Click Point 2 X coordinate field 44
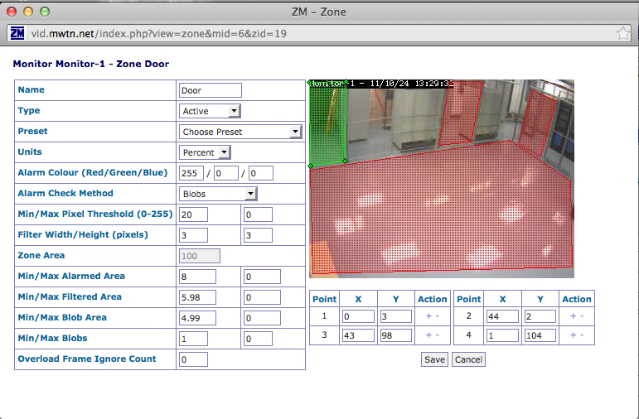The height and width of the screenshot is (419, 639). tap(502, 316)
